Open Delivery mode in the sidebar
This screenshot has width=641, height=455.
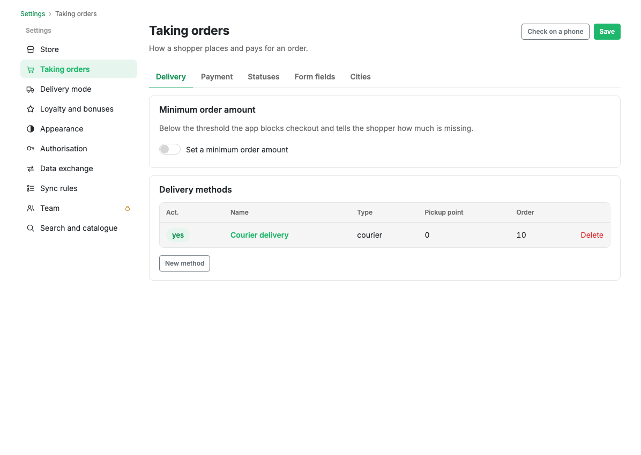pyautogui.click(x=79, y=89)
